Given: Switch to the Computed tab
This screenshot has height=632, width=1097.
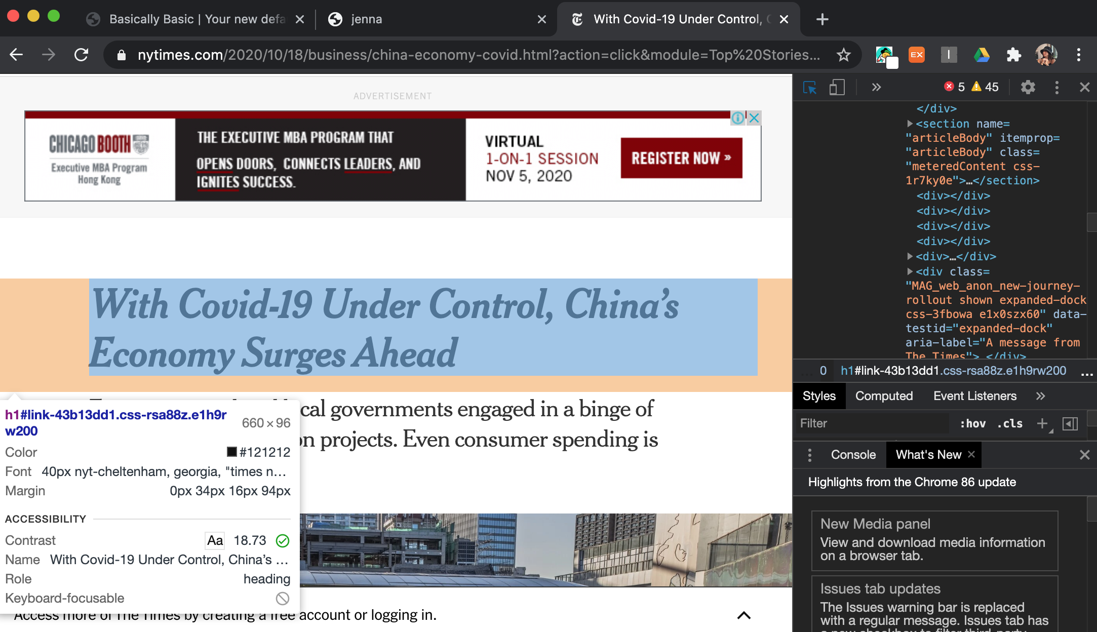Looking at the screenshot, I should pos(884,396).
